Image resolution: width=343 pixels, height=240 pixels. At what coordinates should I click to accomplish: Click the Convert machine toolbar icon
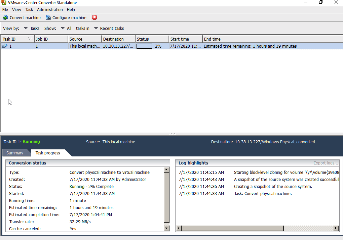pos(5,17)
